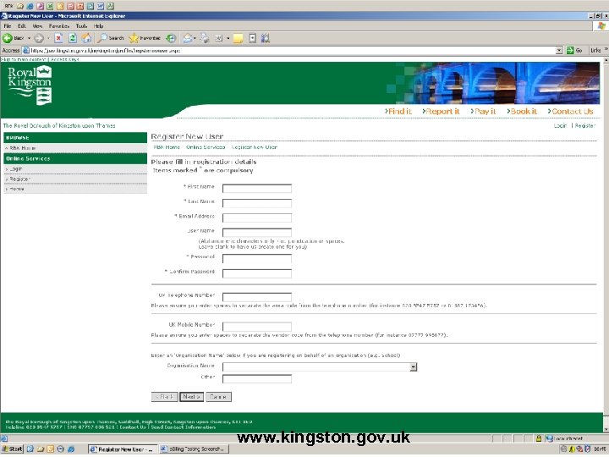Click Edit with Word icon
The height and width of the screenshot is (457, 609).
point(219,38)
